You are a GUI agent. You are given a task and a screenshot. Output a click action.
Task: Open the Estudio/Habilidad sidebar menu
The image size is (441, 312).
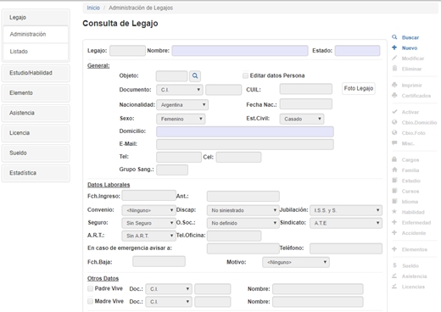pyautogui.click(x=36, y=73)
